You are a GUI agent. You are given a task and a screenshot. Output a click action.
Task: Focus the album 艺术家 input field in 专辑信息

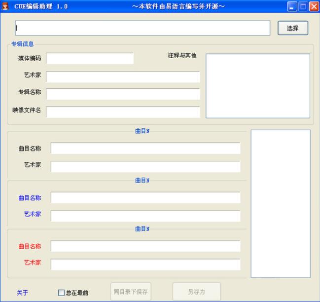123,77
